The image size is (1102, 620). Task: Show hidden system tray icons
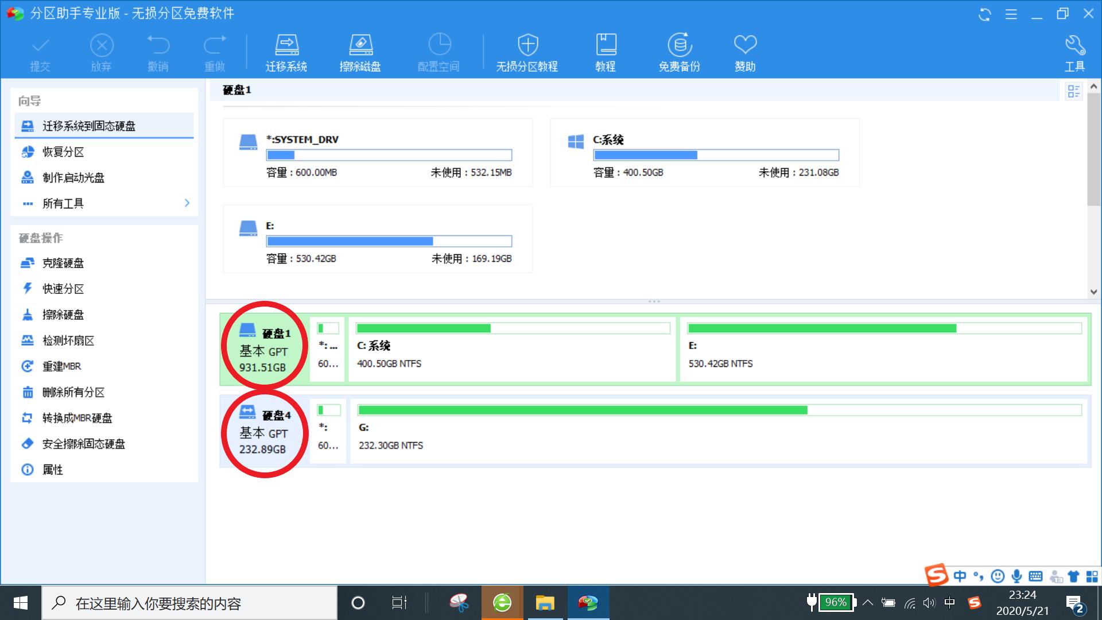868,603
